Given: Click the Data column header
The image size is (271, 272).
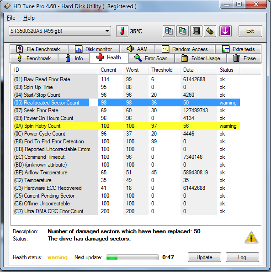Looking at the screenshot, I should click(199, 70).
